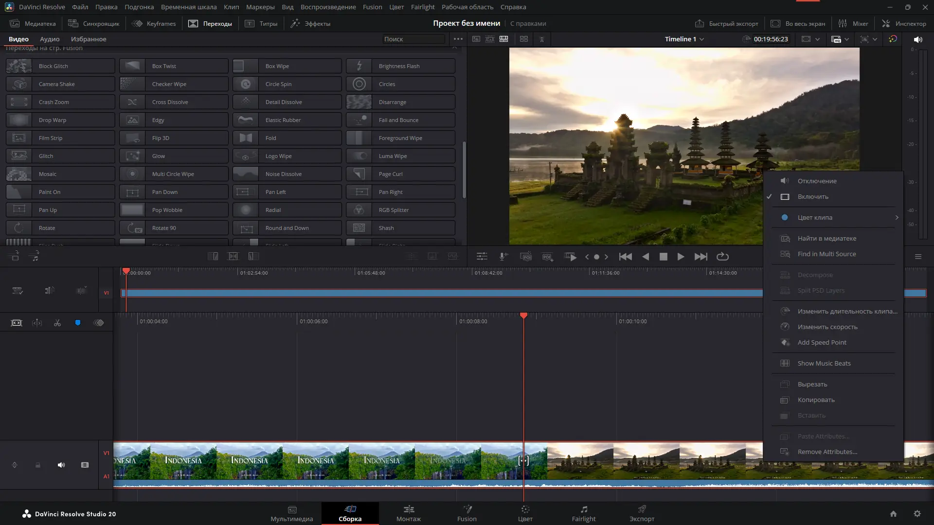Toggle the Loop playback icon
The height and width of the screenshot is (525, 934).
(722, 257)
